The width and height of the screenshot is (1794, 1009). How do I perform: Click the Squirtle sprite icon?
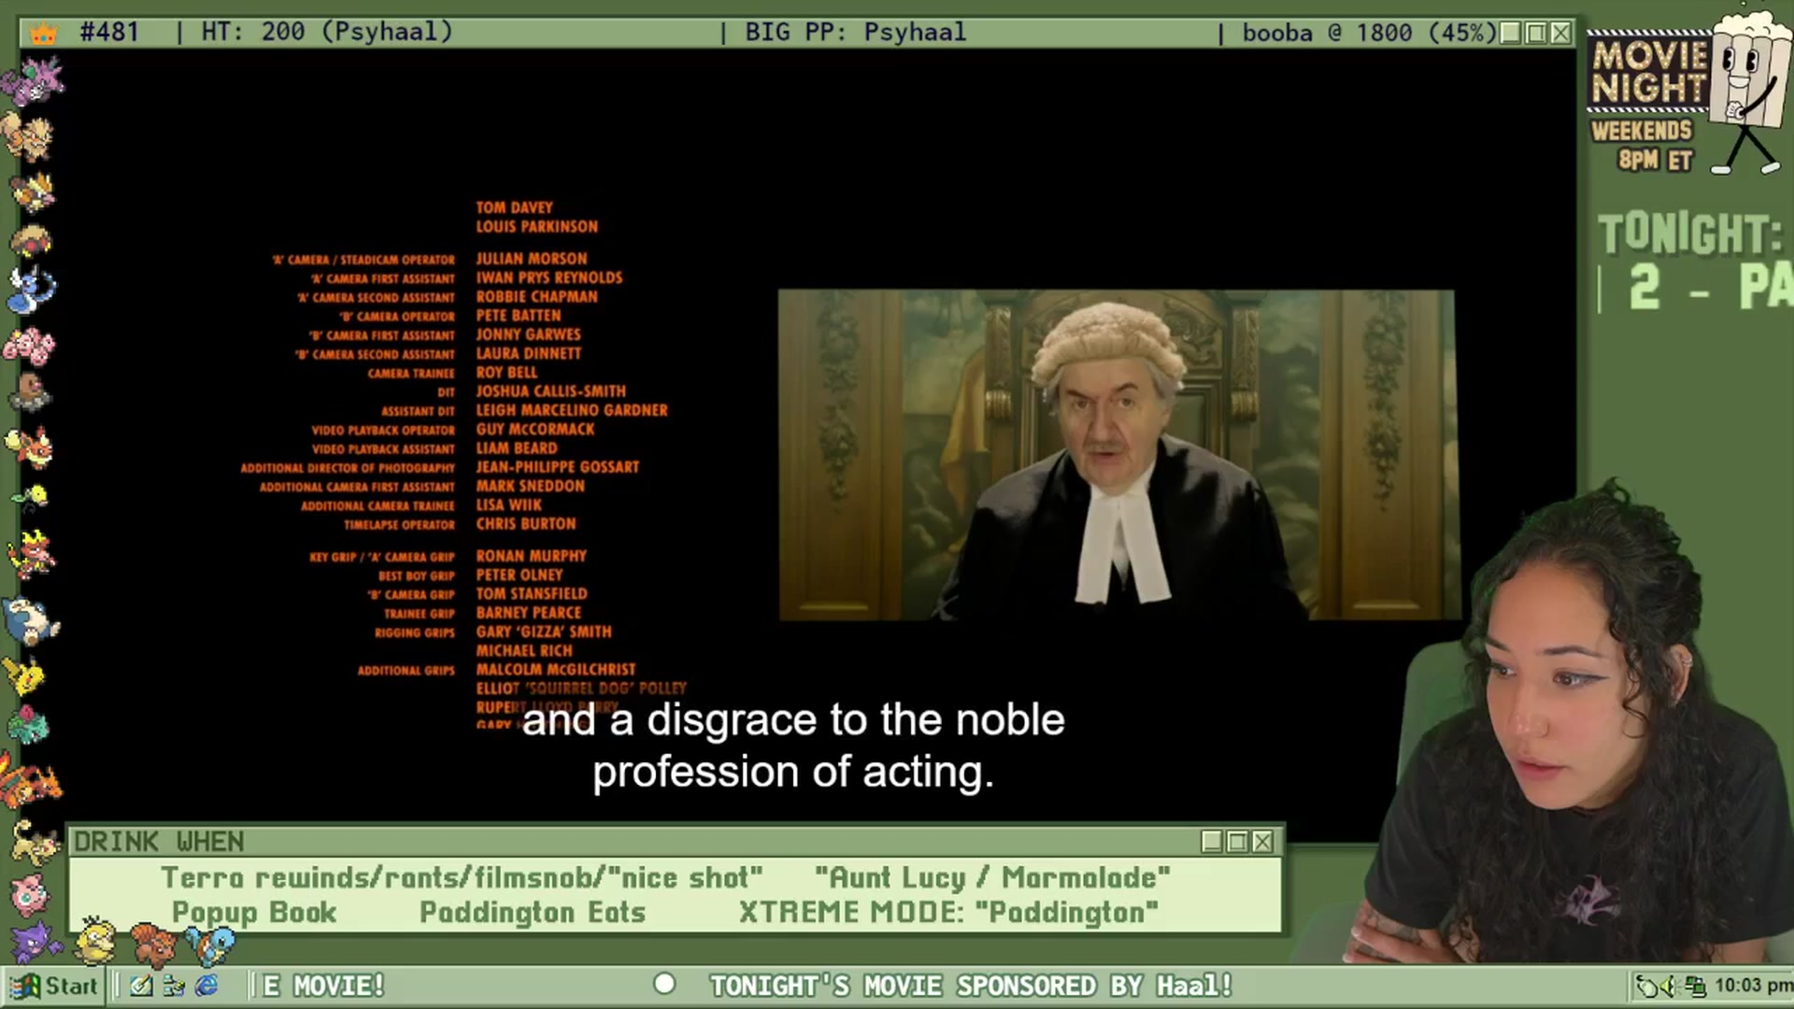click(x=211, y=945)
